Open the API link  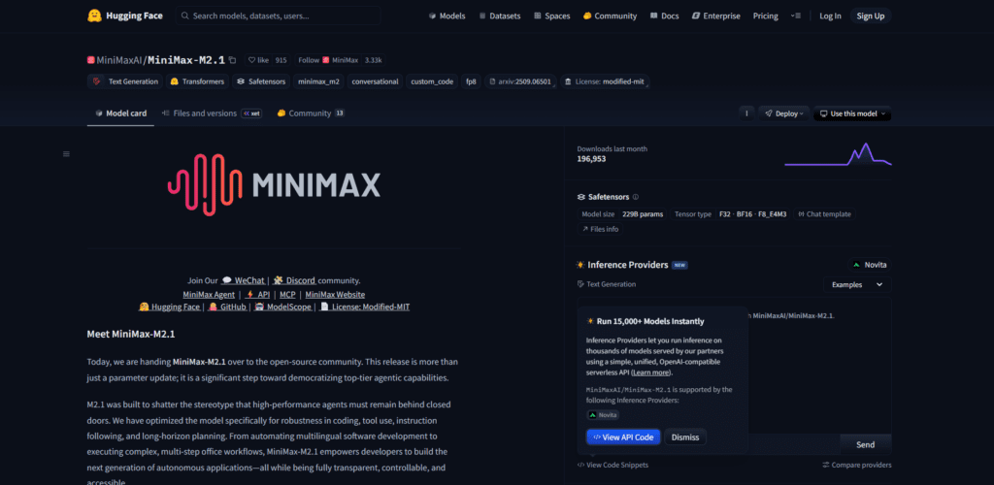pos(256,295)
